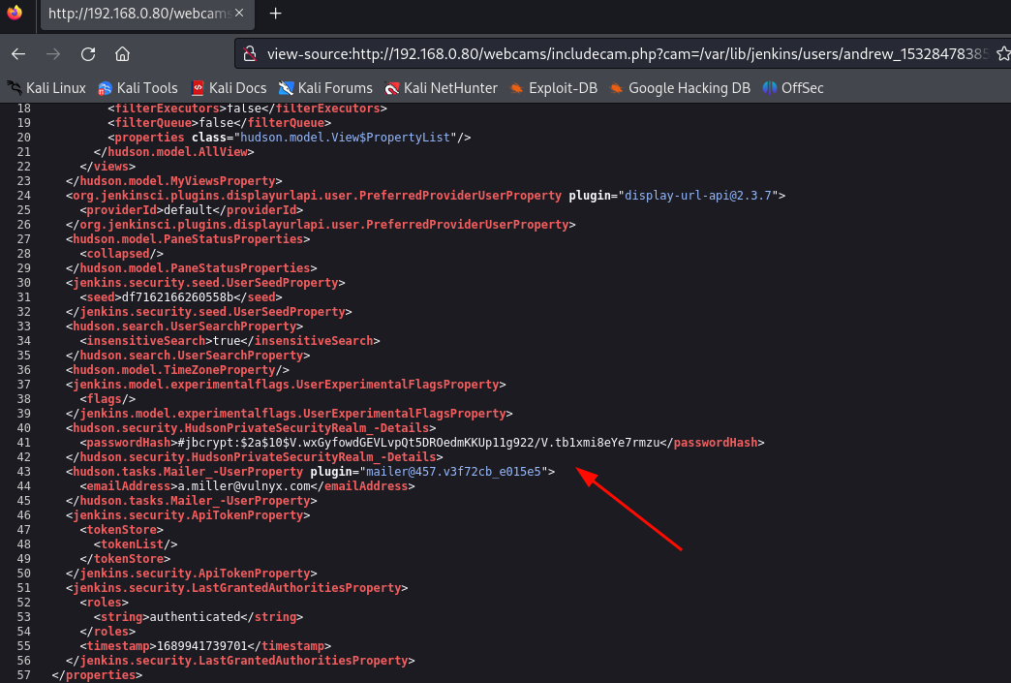Click the opening passwordHash tag
This screenshot has height=683, width=1011.
click(128, 443)
